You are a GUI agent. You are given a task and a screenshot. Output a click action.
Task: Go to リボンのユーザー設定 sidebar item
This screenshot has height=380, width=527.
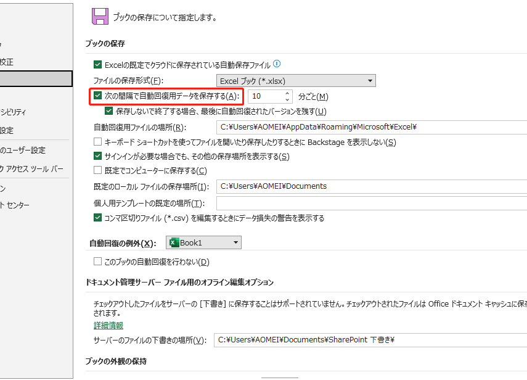pos(23,150)
